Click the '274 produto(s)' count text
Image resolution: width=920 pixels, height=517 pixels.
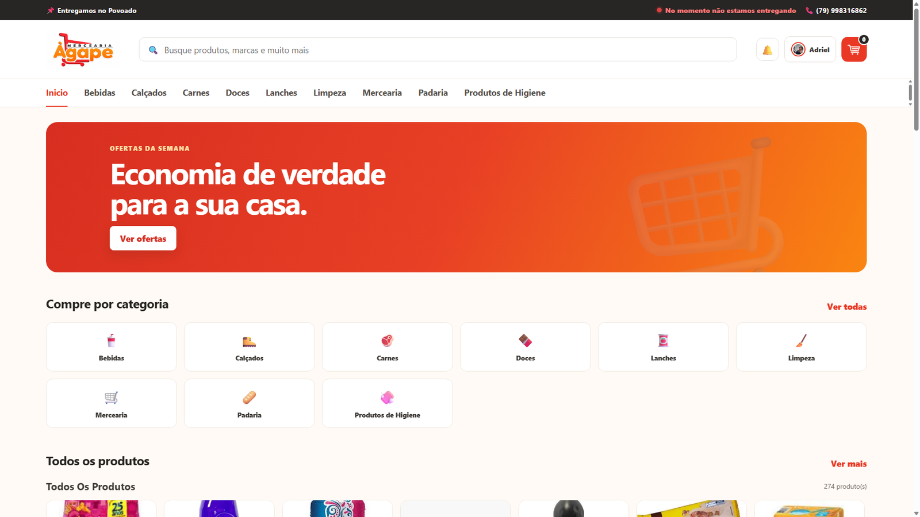tap(845, 487)
